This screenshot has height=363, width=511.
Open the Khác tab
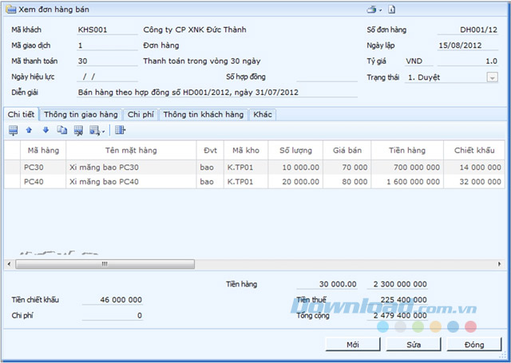click(263, 115)
